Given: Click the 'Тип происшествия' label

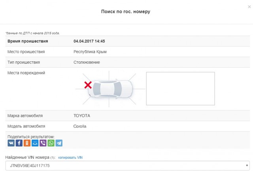Looking at the screenshot, I should (24, 62).
